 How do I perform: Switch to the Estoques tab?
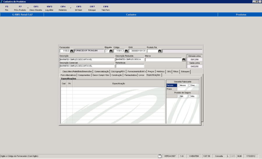coord(185,72)
